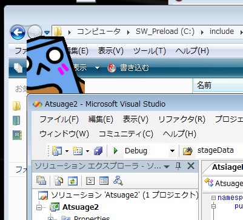
Task: Open the Properties icon in Solution Explorer
Action: point(41,181)
